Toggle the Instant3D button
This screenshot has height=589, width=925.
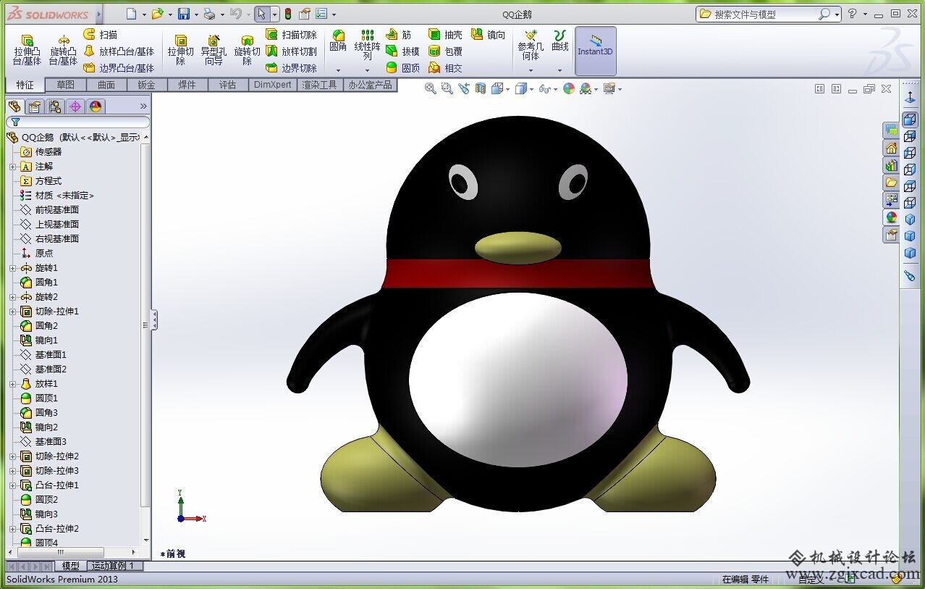595,51
